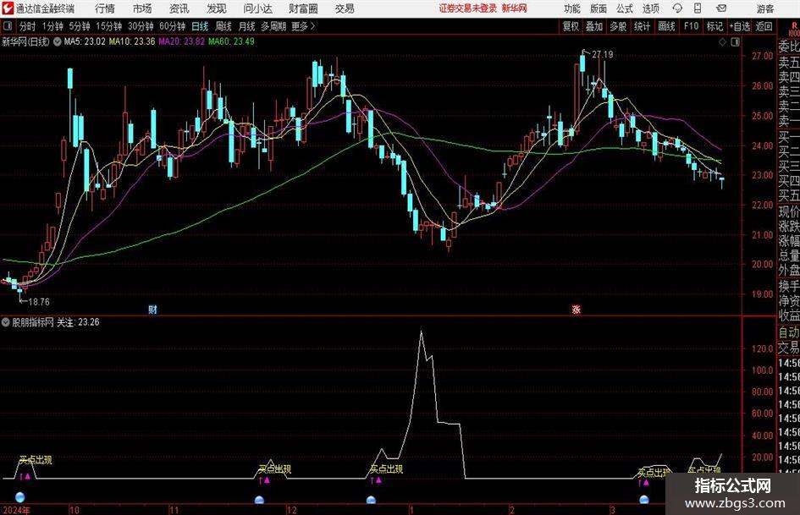Click the blue ball marker before month 12

(x=259, y=500)
